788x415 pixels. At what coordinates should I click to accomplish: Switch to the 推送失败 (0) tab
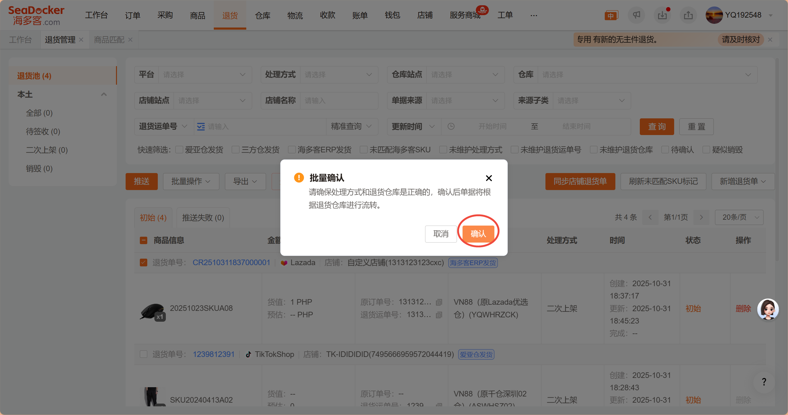tap(203, 218)
